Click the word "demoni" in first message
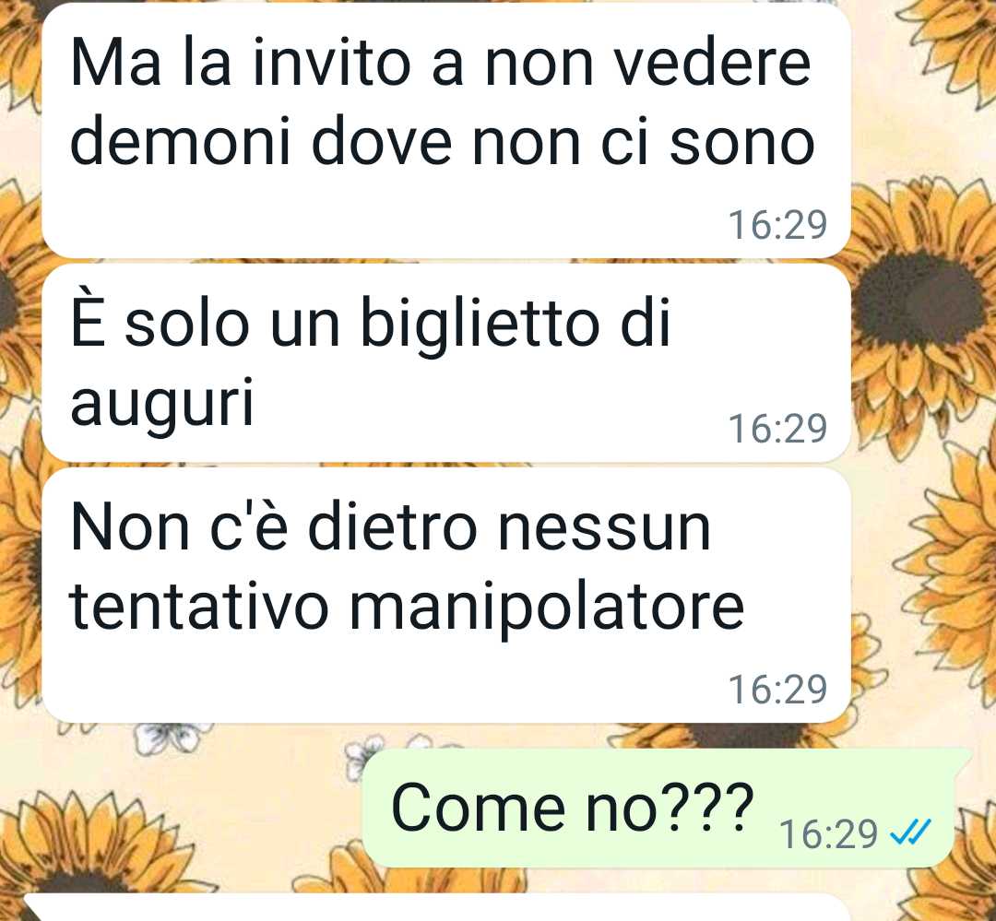The height and width of the screenshot is (921, 996). (181, 142)
